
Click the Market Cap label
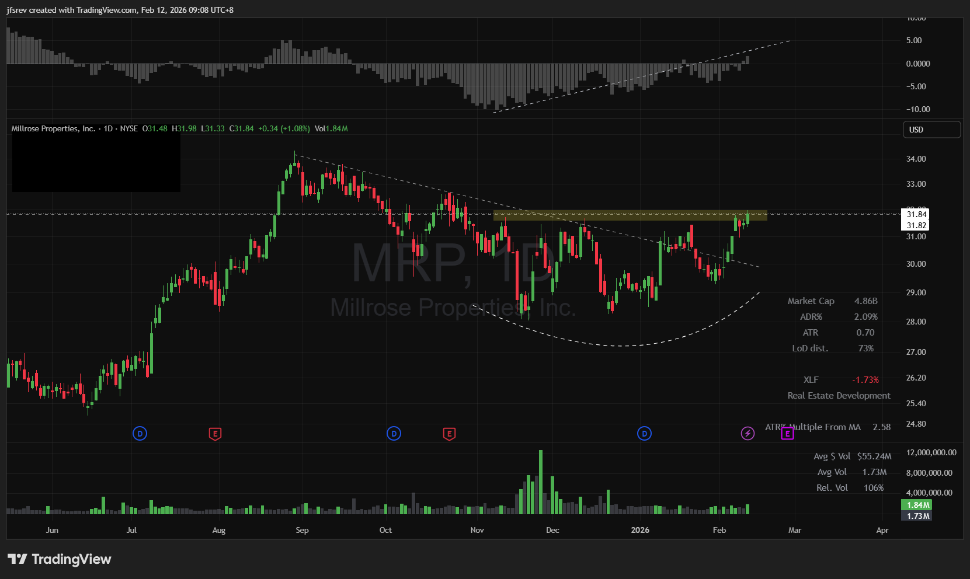pos(811,301)
